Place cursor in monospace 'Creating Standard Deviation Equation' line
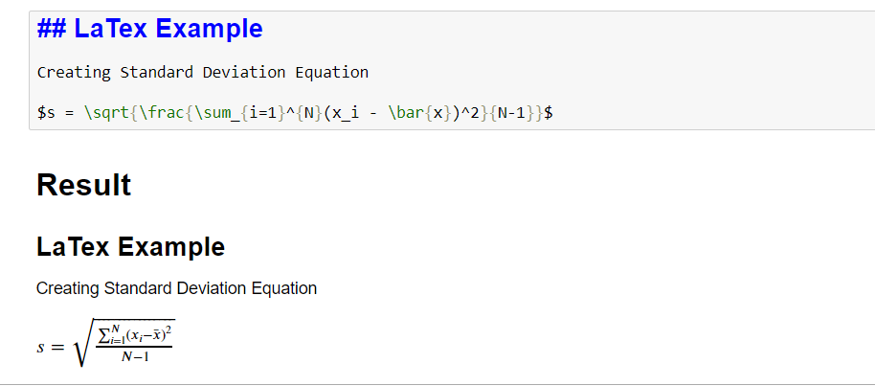This screenshot has width=875, height=386. tap(202, 72)
